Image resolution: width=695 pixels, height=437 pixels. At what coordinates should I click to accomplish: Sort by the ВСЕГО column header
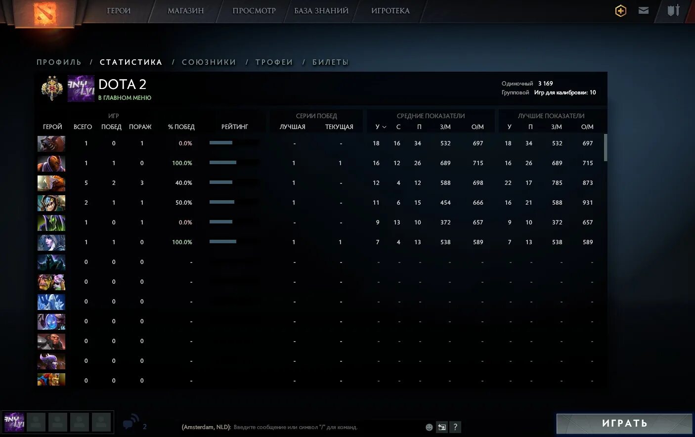pos(83,127)
